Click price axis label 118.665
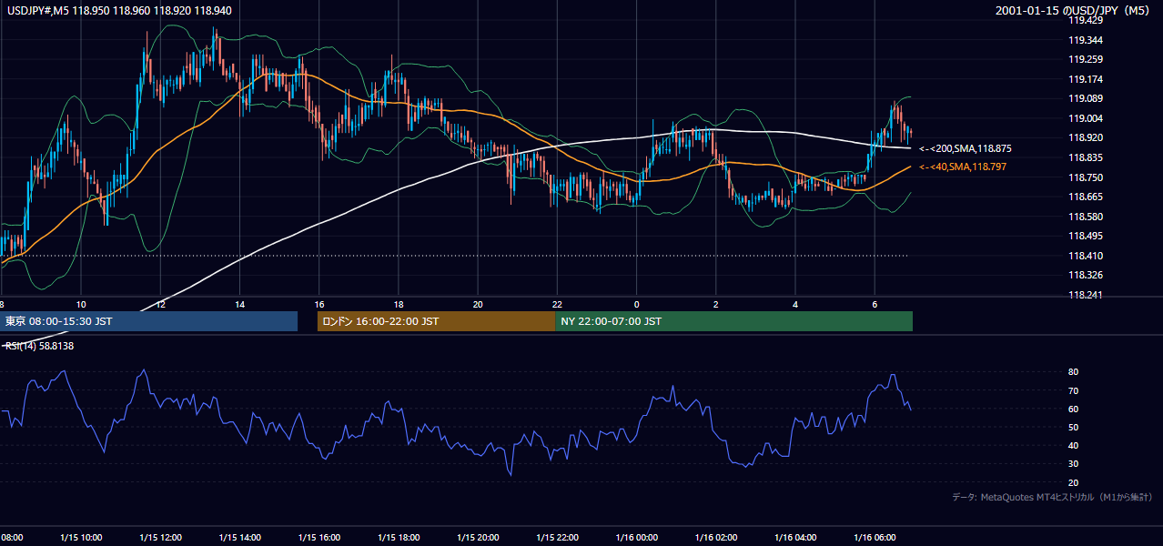 click(x=1087, y=197)
